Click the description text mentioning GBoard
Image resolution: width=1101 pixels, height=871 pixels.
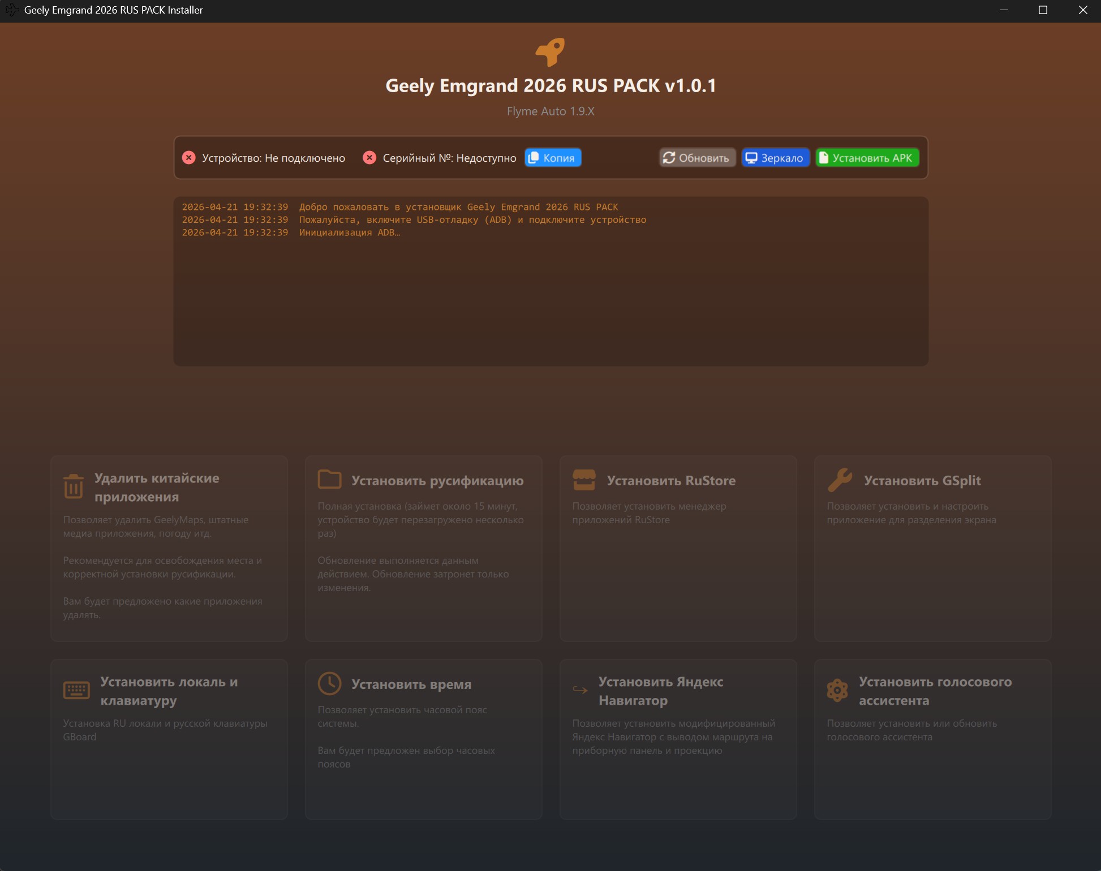(x=165, y=730)
